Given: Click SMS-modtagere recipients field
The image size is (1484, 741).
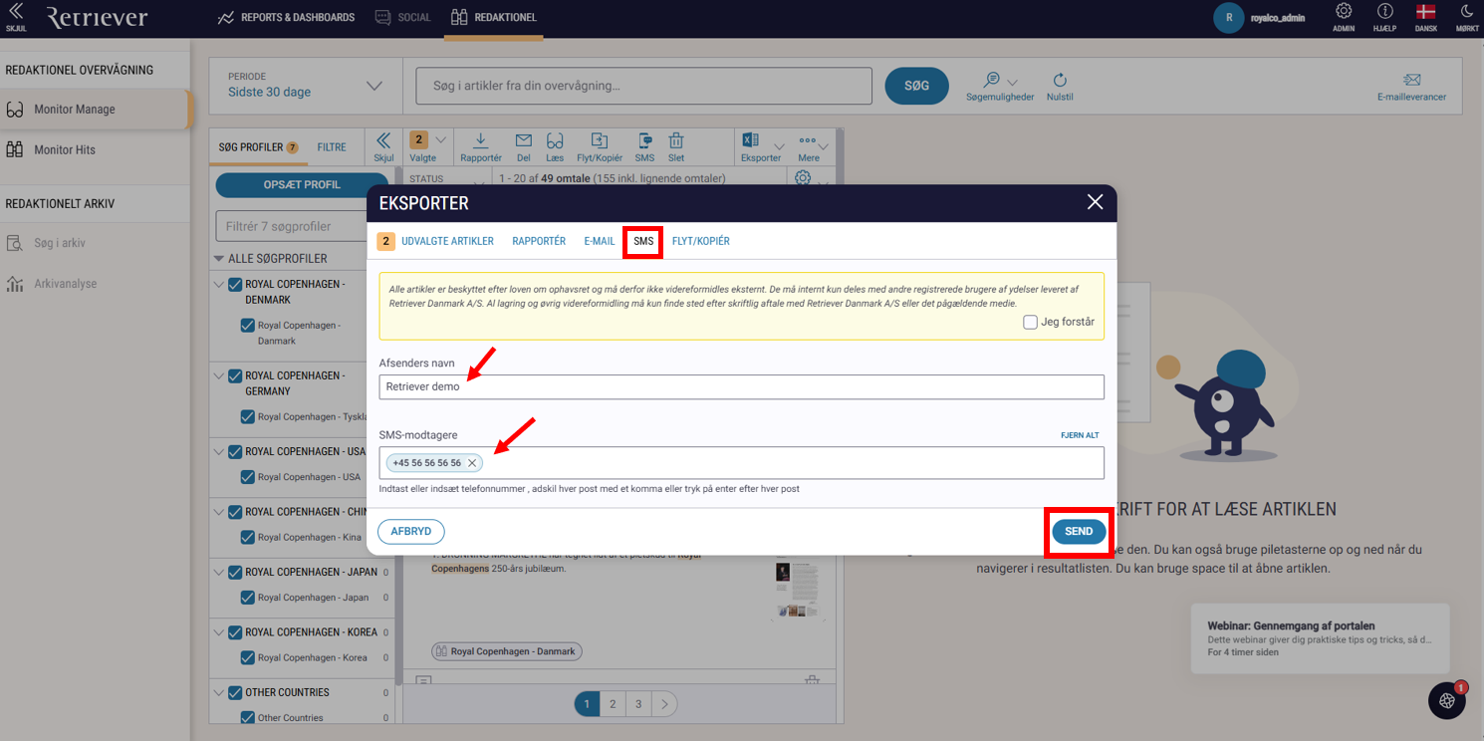Looking at the screenshot, I should [741, 462].
